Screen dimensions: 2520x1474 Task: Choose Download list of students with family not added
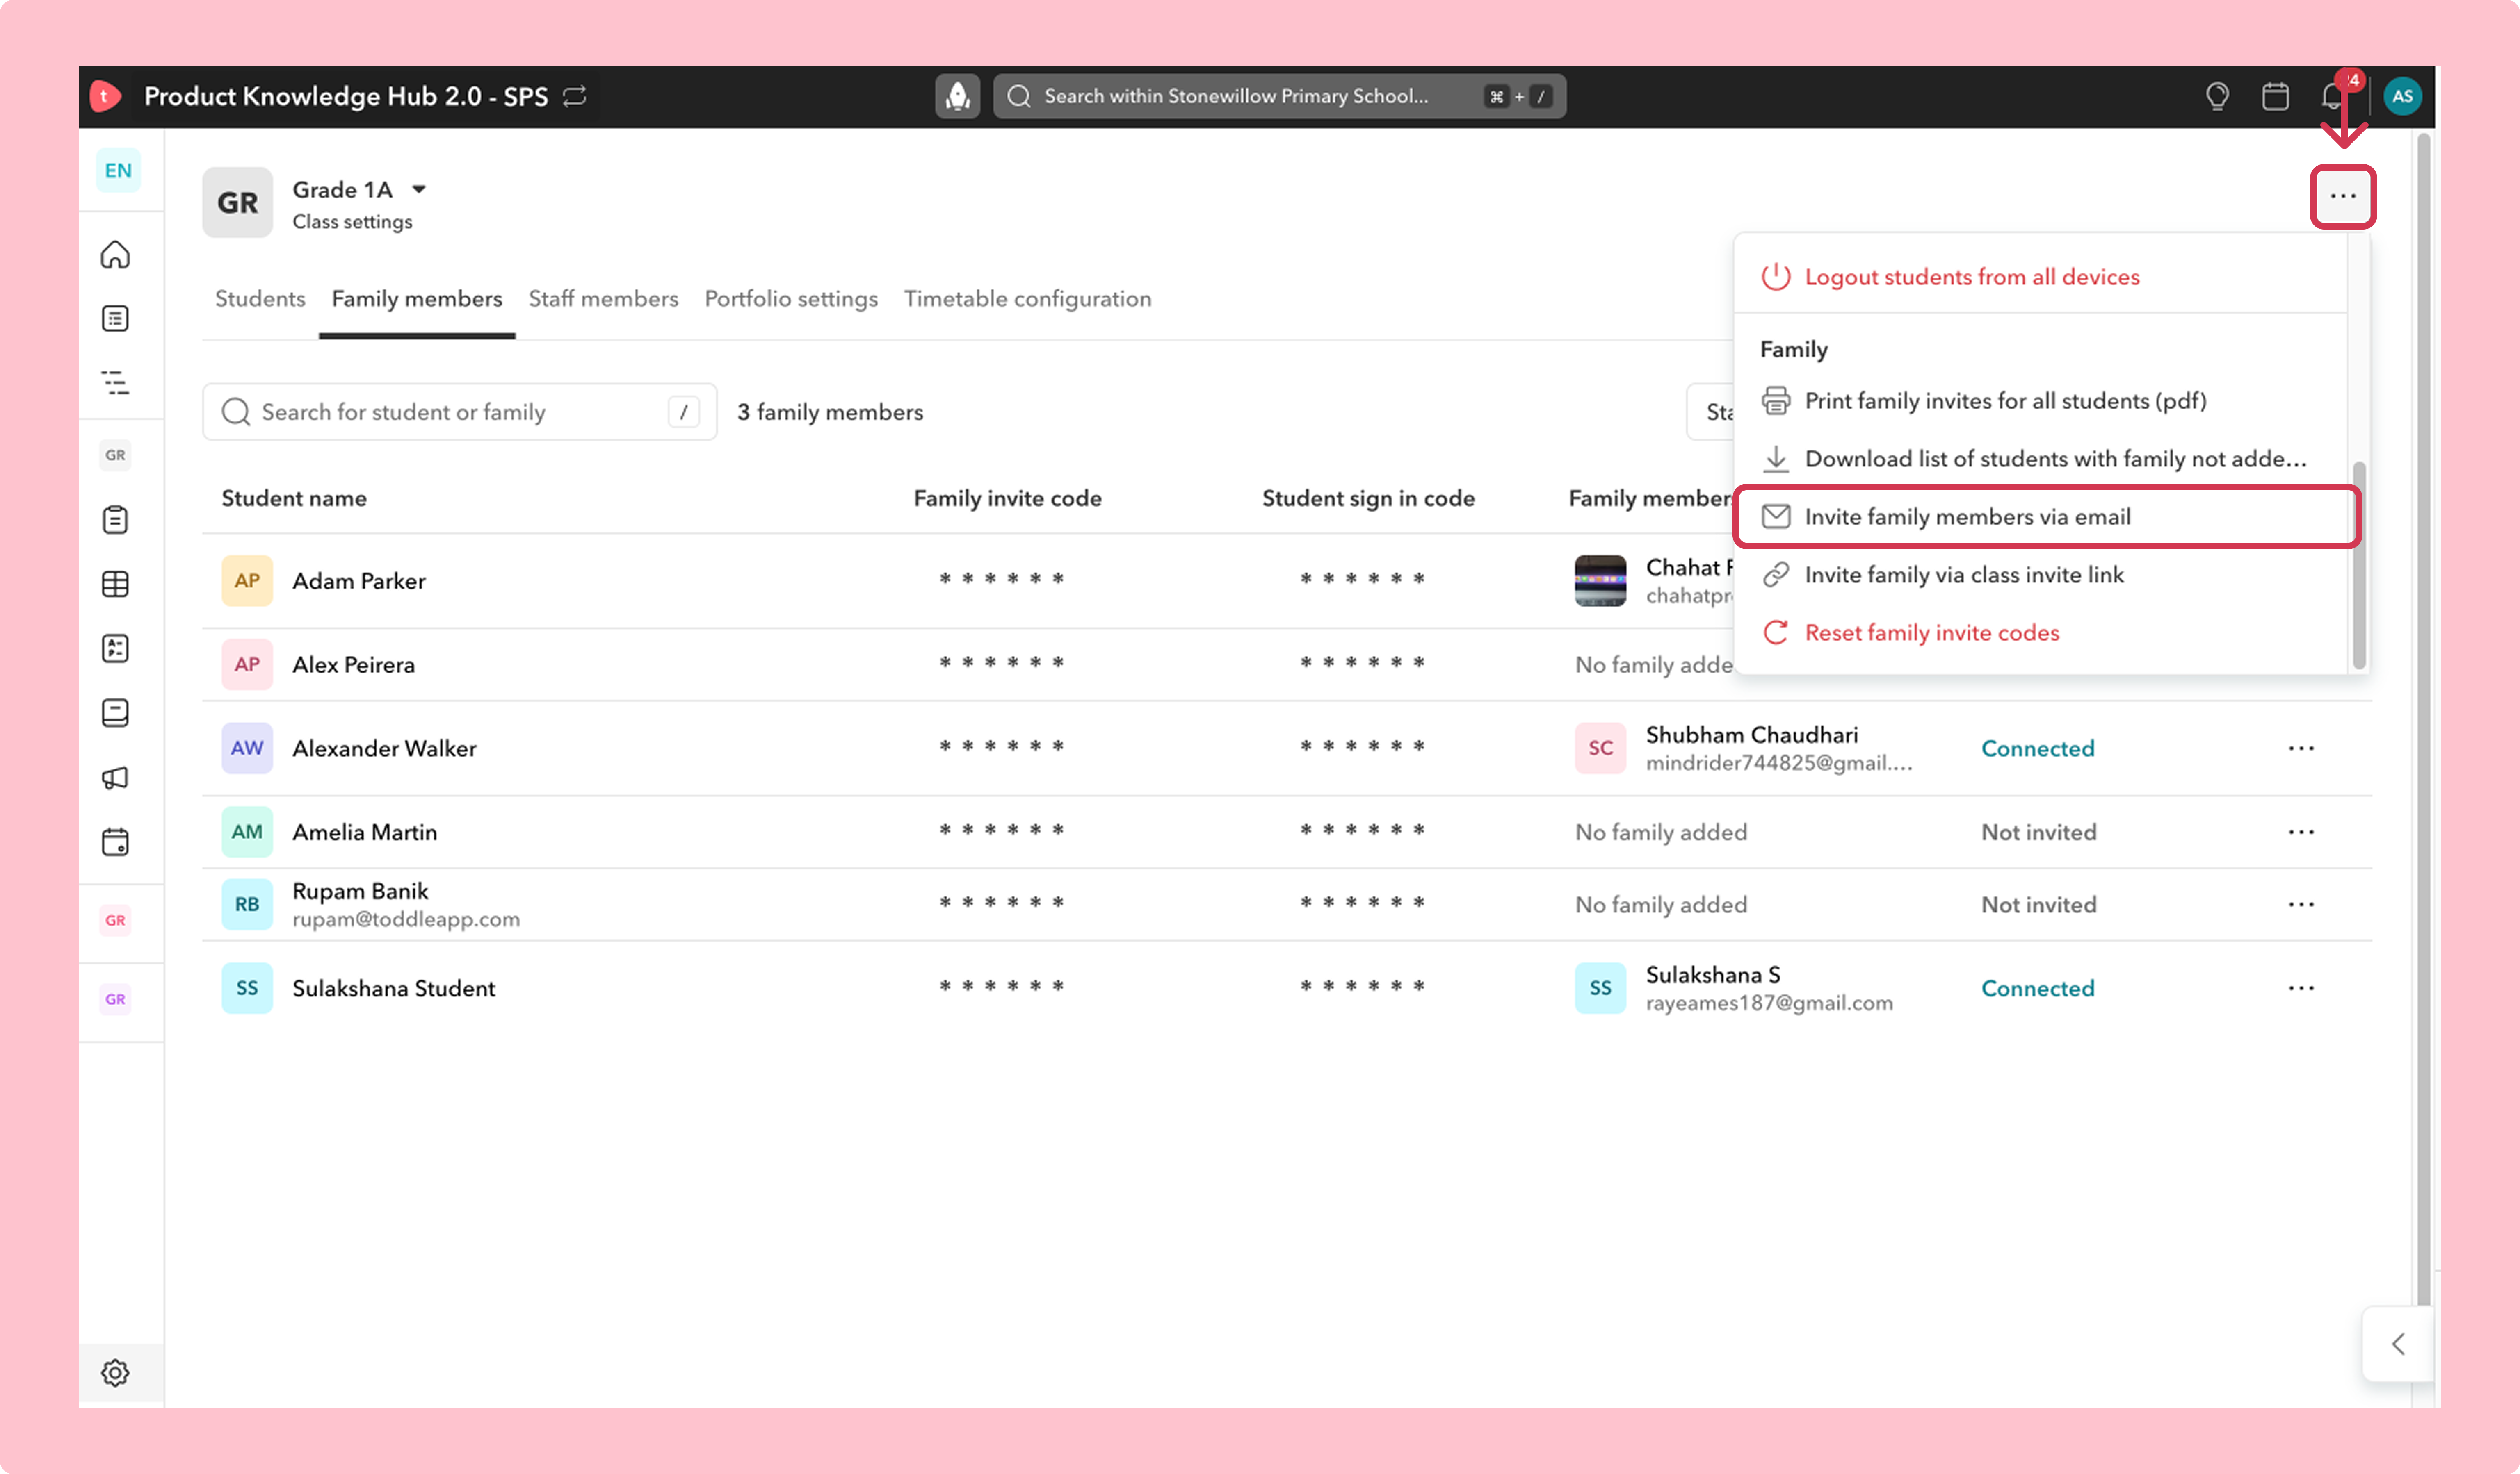[x=2040, y=459]
